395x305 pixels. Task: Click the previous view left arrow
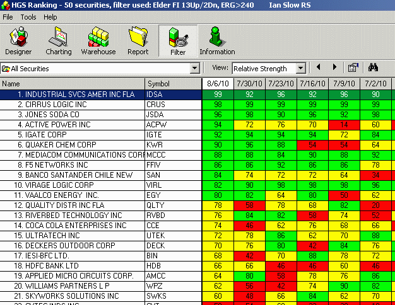point(319,67)
